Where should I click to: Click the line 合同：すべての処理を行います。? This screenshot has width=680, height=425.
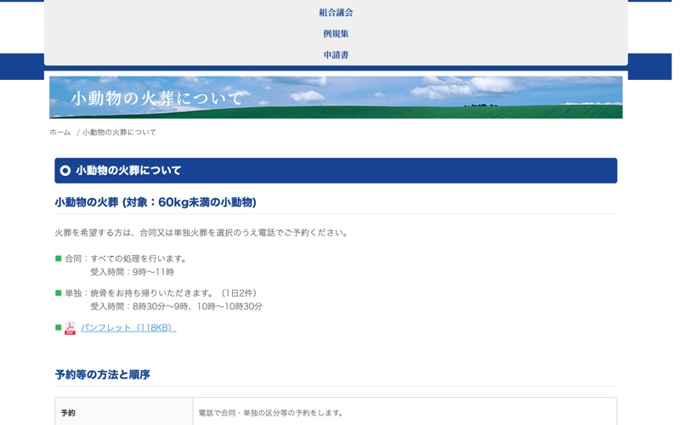(x=127, y=259)
